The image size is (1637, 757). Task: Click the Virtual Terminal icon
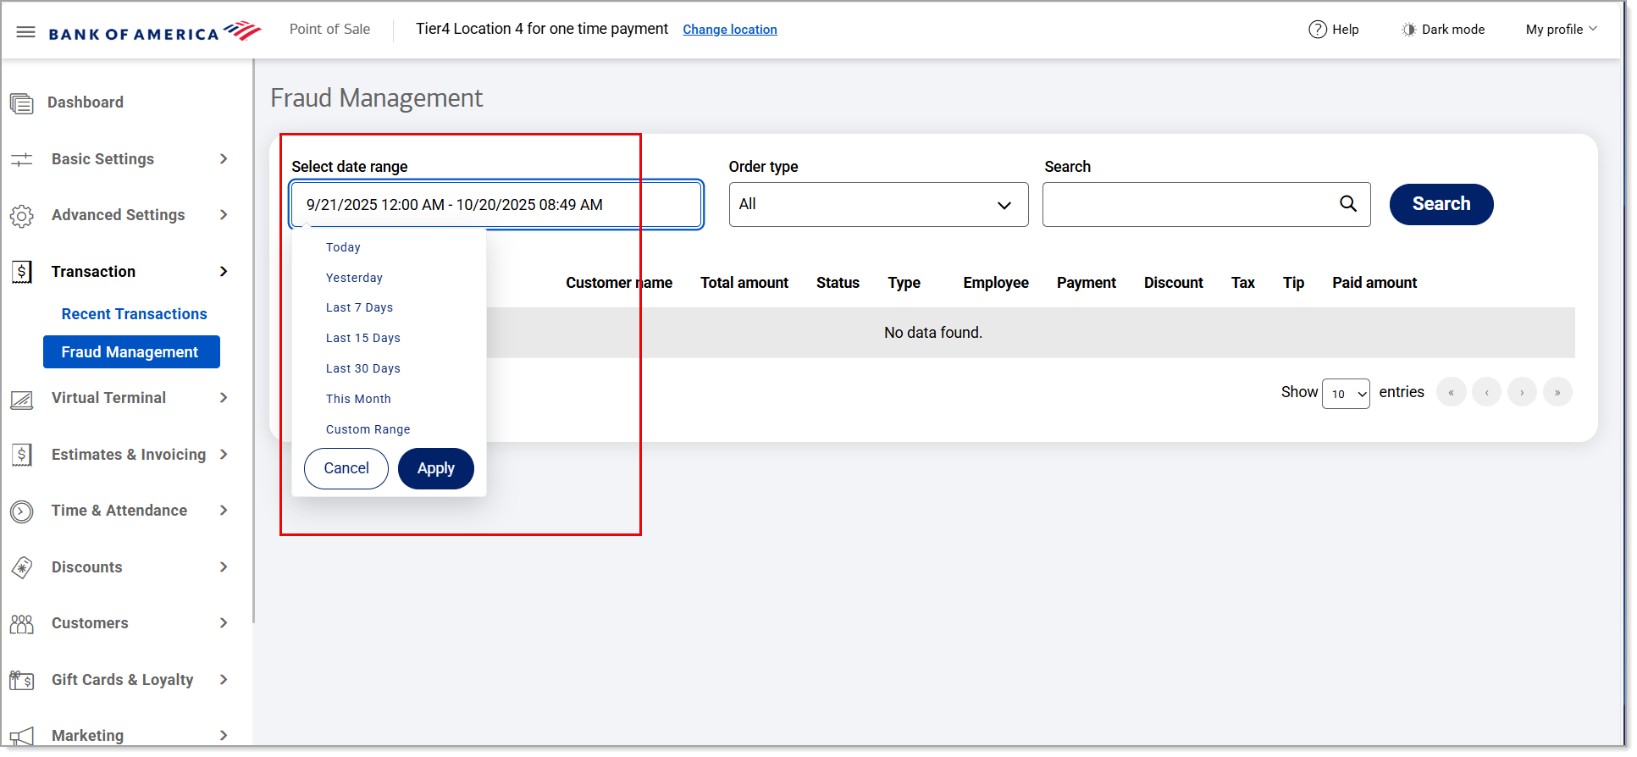(22, 399)
